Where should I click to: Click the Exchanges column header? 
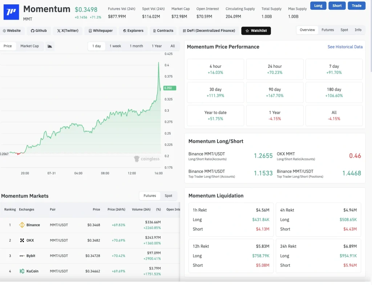[x=27, y=210]
